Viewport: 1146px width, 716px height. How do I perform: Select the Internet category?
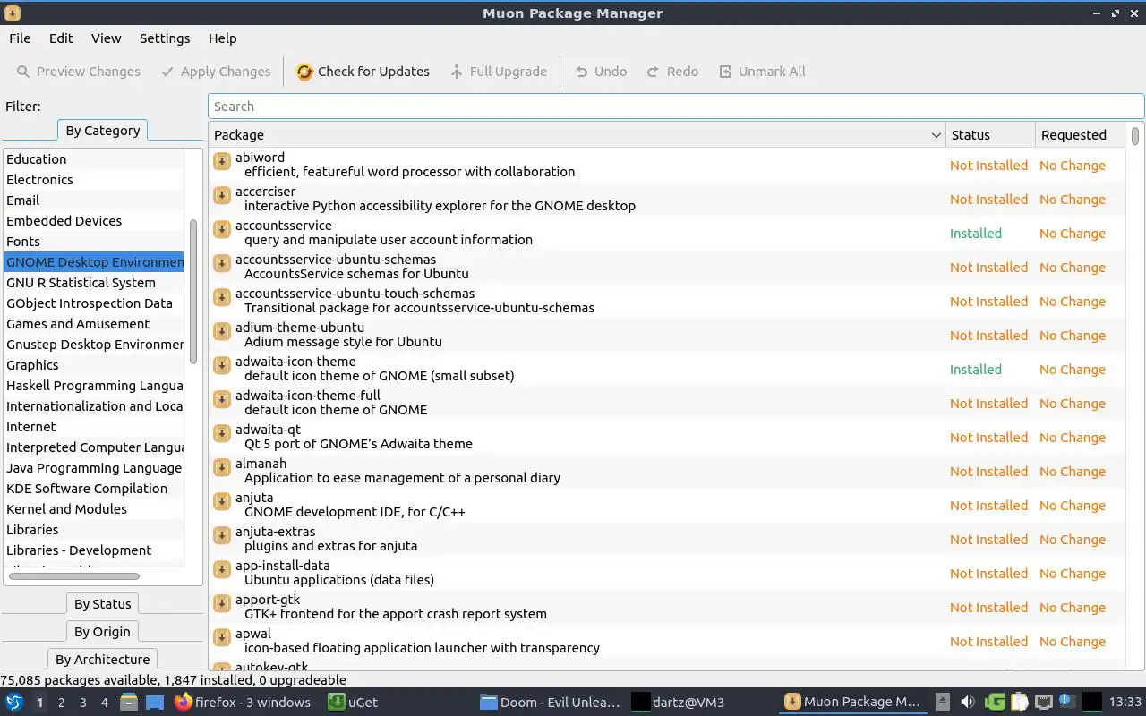tap(94, 427)
